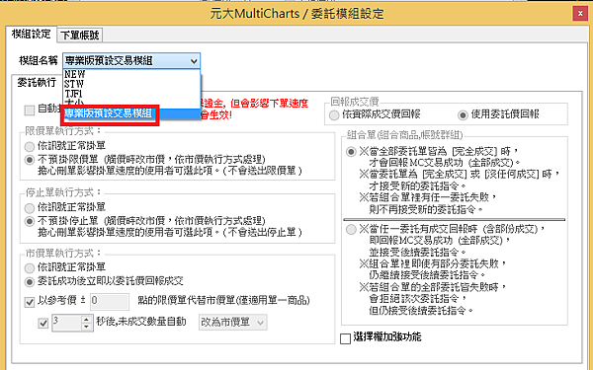Select TJF1 from module list
This screenshot has width=593, height=370.
(x=130, y=94)
